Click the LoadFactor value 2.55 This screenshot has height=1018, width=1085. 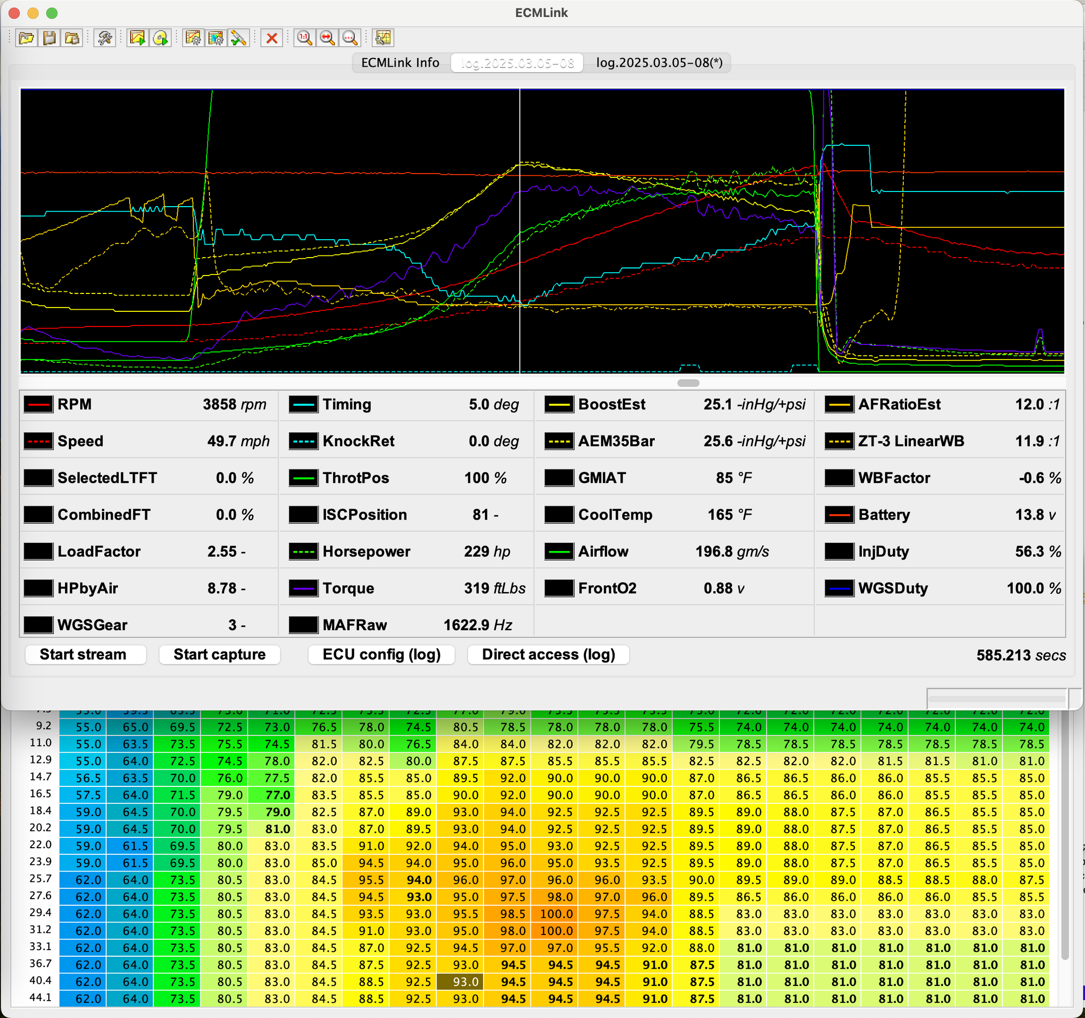tap(221, 552)
